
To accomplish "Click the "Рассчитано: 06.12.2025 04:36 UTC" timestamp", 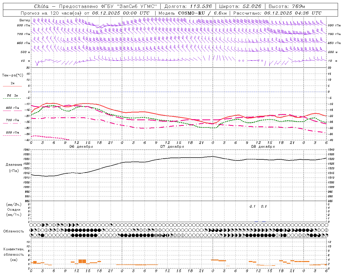I will (x=277, y=13).
